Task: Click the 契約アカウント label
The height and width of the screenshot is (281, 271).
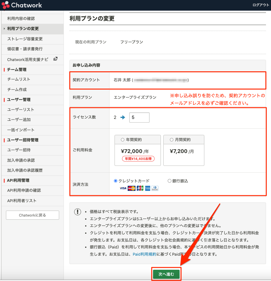Action: point(86,80)
